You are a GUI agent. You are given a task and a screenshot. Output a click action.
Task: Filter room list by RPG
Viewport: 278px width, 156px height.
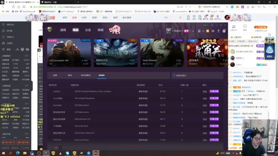(70, 75)
